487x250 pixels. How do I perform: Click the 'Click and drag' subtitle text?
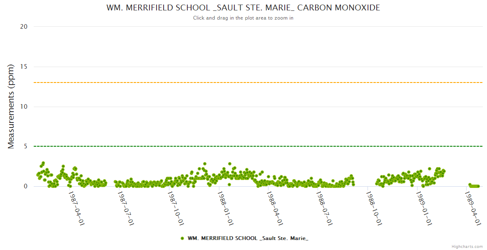click(243, 18)
